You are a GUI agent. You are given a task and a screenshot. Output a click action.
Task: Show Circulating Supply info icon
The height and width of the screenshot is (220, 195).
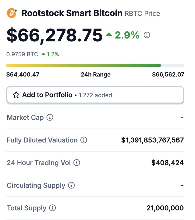71,185
